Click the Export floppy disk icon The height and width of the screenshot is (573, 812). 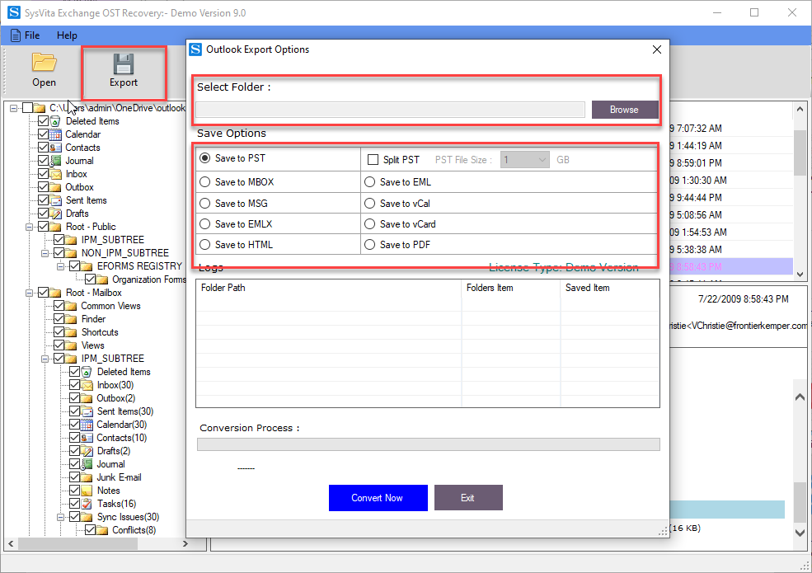click(x=124, y=63)
